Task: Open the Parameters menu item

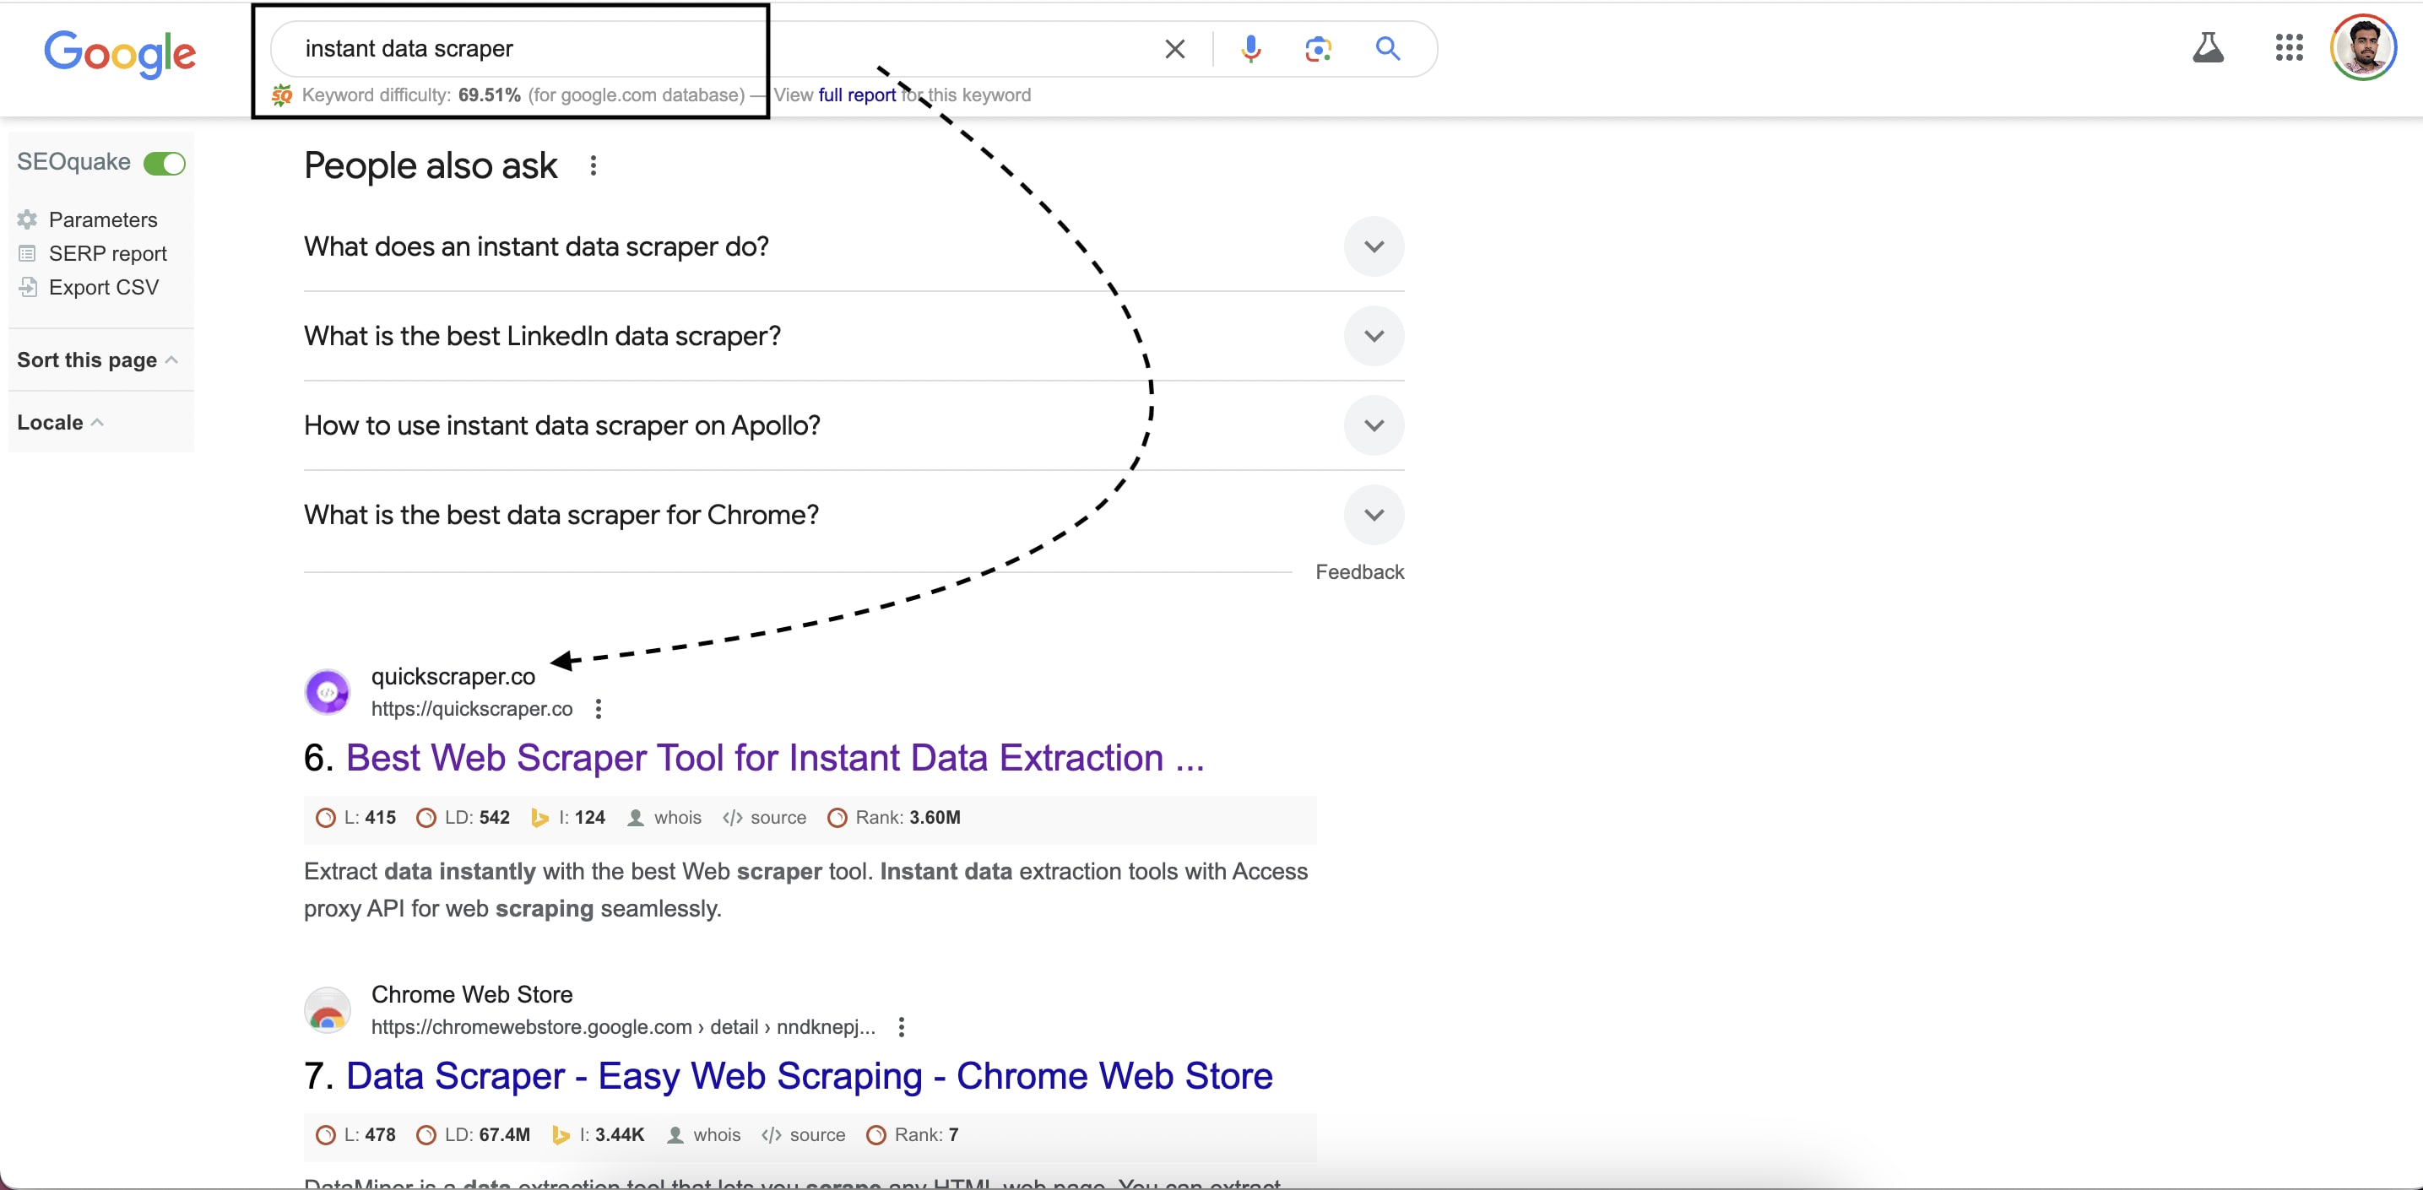Action: [102, 220]
